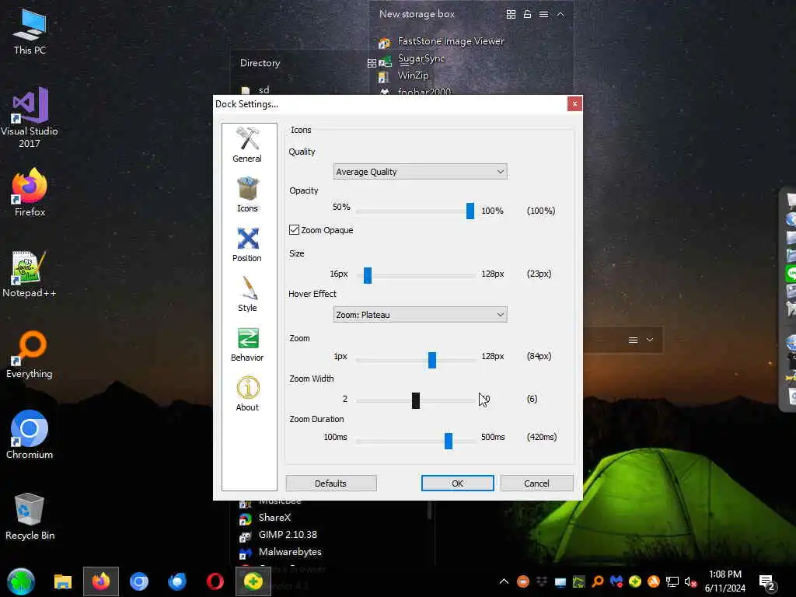Click the Zoom Width slider handle

(x=416, y=400)
